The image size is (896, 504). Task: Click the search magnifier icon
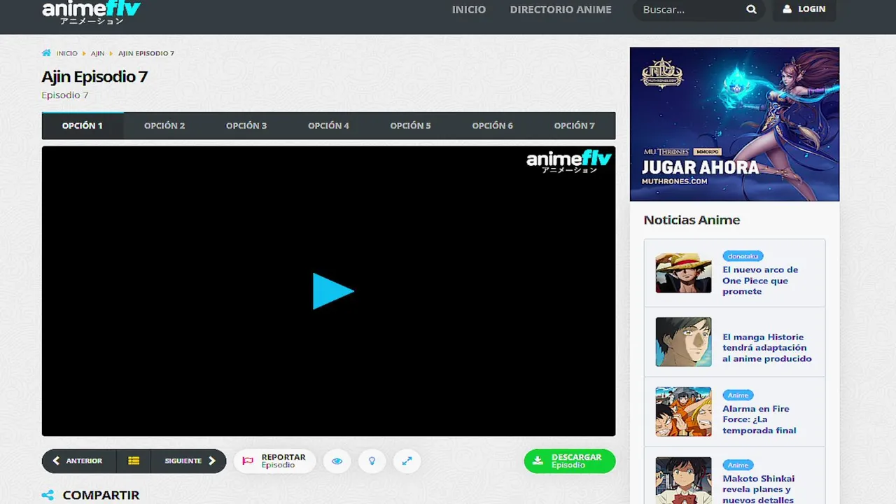click(751, 10)
